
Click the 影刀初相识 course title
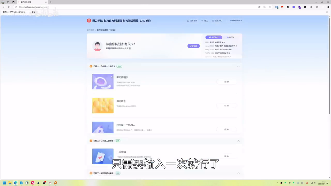[x=122, y=77]
